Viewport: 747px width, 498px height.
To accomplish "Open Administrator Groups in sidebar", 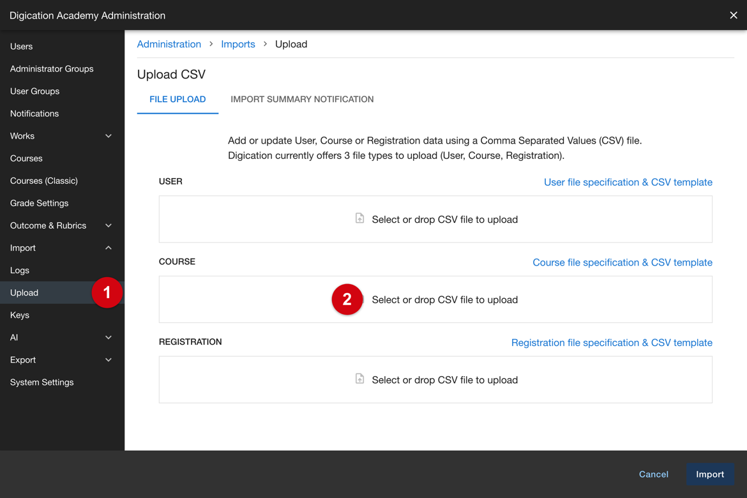I will tap(52, 68).
